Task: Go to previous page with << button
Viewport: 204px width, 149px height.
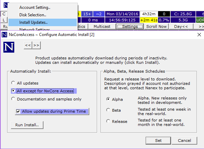Action: (28, 45)
